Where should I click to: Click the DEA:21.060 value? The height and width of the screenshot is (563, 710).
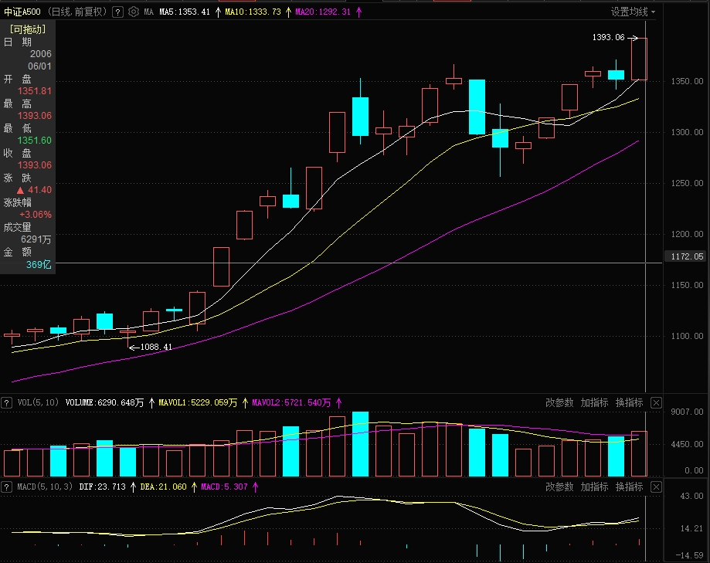[164, 487]
